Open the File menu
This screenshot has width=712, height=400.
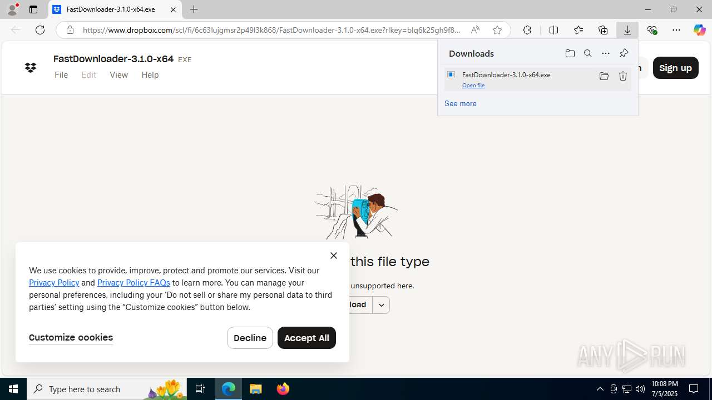(61, 75)
